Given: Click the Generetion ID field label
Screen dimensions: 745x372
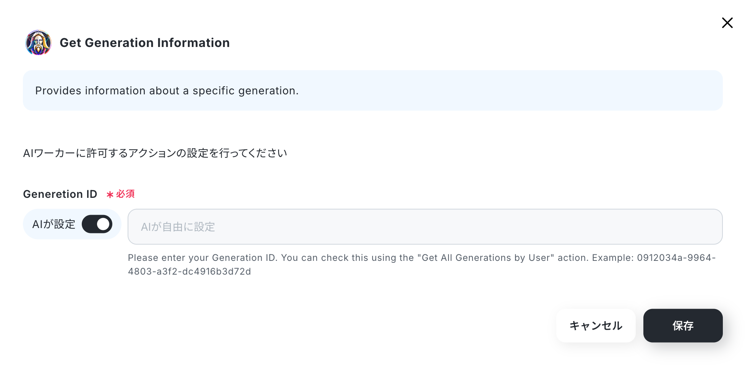Looking at the screenshot, I should [x=60, y=194].
